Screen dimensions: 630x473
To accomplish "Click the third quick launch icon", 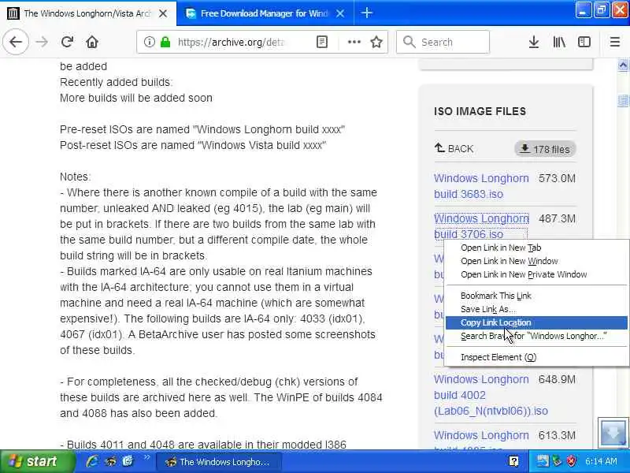I will point(128,461).
